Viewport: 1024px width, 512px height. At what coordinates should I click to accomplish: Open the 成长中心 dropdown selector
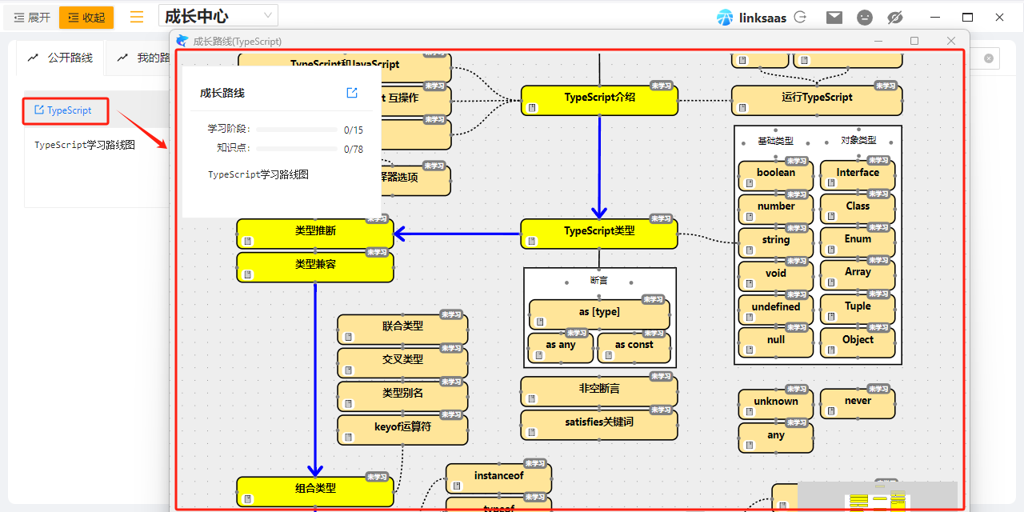point(218,16)
